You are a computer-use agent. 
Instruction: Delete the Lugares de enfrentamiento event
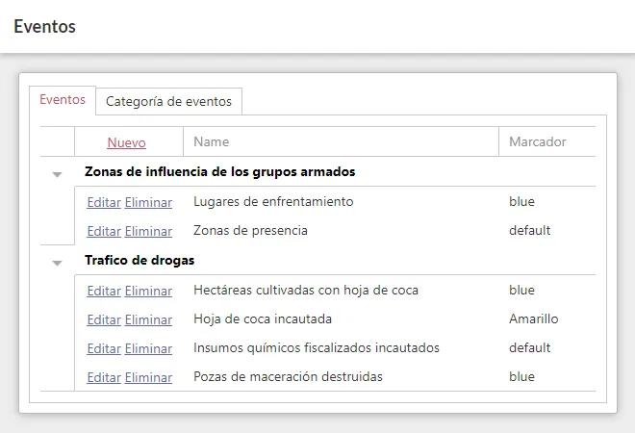pos(148,203)
